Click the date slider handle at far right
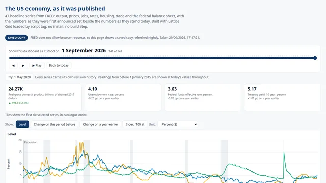The height and width of the screenshot is (183, 326). 315,58
